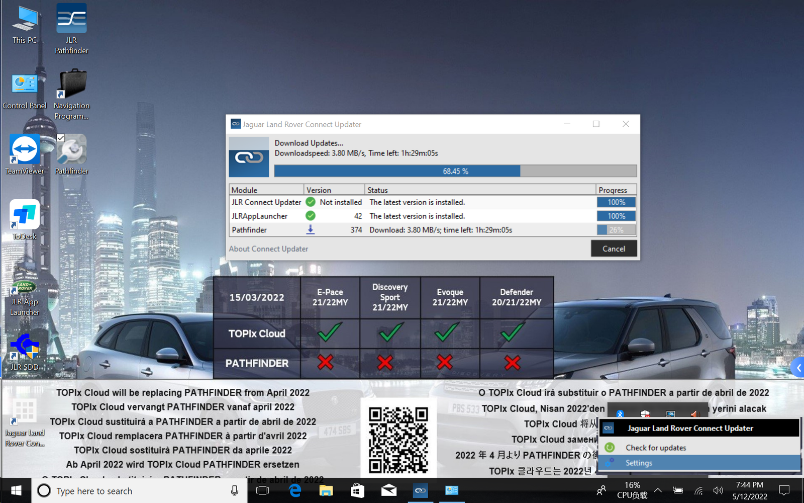Viewport: 804px width, 503px height.
Task: Open Task View from the taskbar
Action: (262, 490)
